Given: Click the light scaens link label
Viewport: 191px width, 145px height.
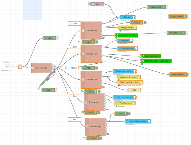Looking at the screenshot, I should (x=5, y=71).
